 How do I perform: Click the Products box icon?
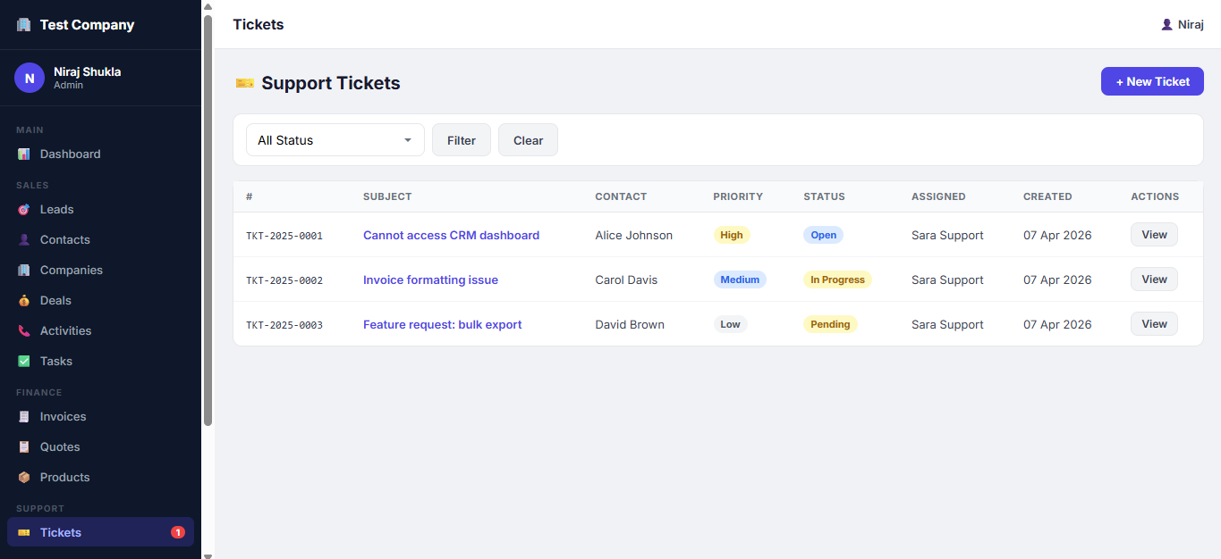point(24,478)
